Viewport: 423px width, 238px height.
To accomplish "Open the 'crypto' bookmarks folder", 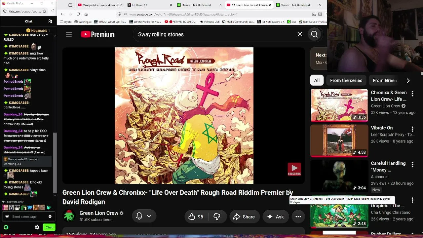I will pos(66,22).
